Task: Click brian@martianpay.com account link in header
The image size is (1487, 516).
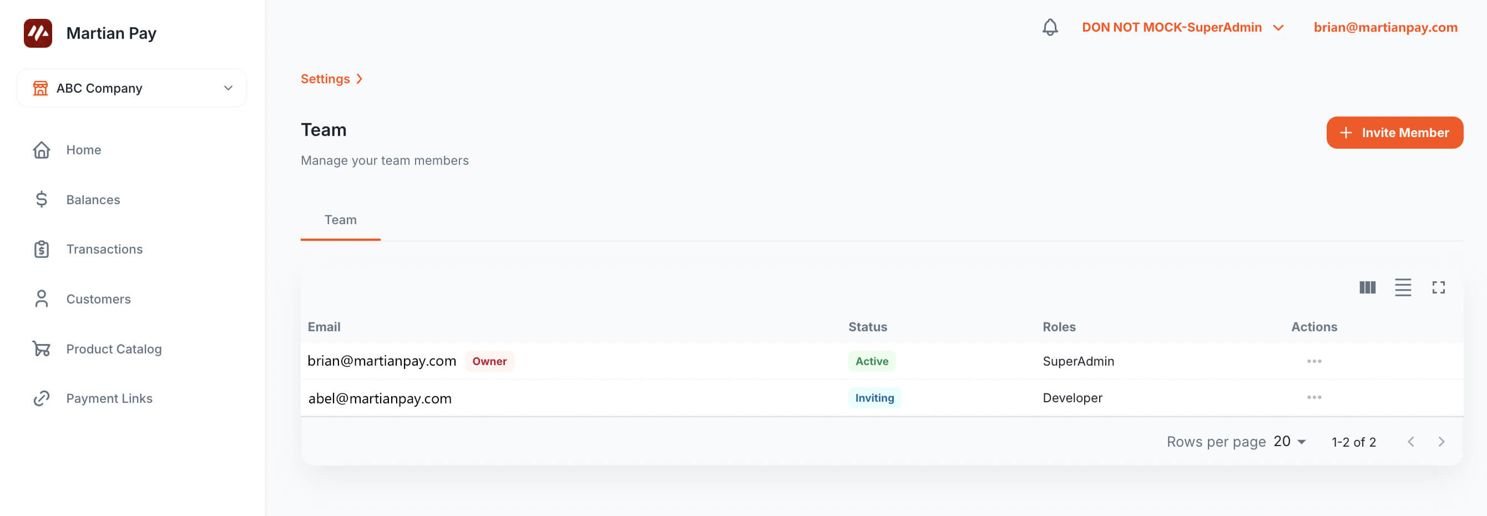Action: tap(1385, 27)
